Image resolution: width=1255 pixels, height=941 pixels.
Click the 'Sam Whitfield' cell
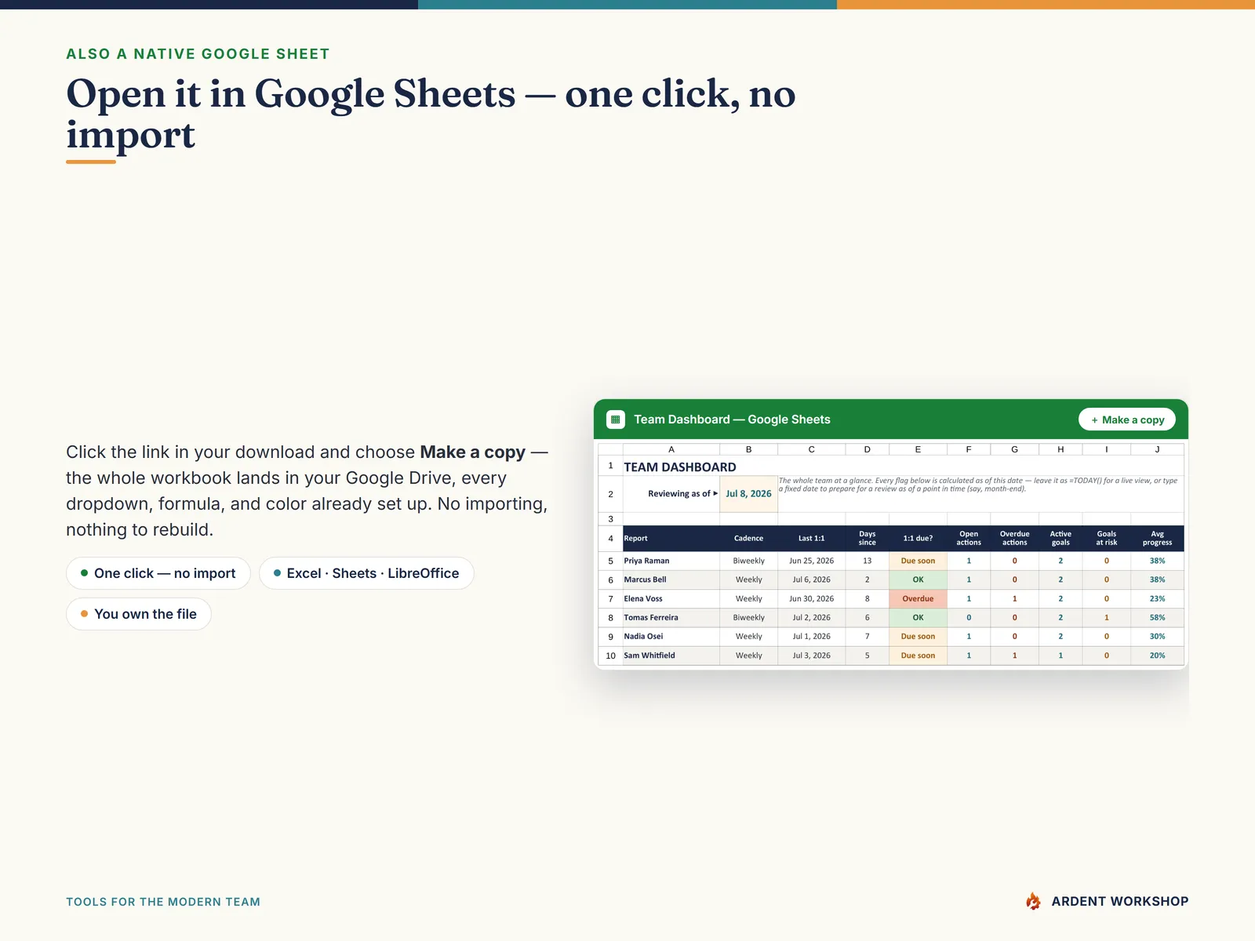671,656
